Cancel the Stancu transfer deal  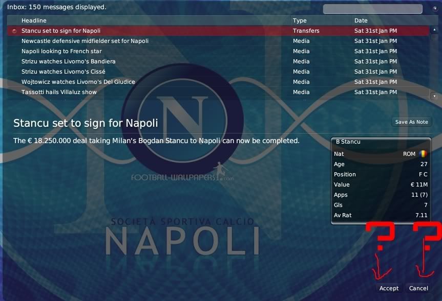(x=418, y=288)
